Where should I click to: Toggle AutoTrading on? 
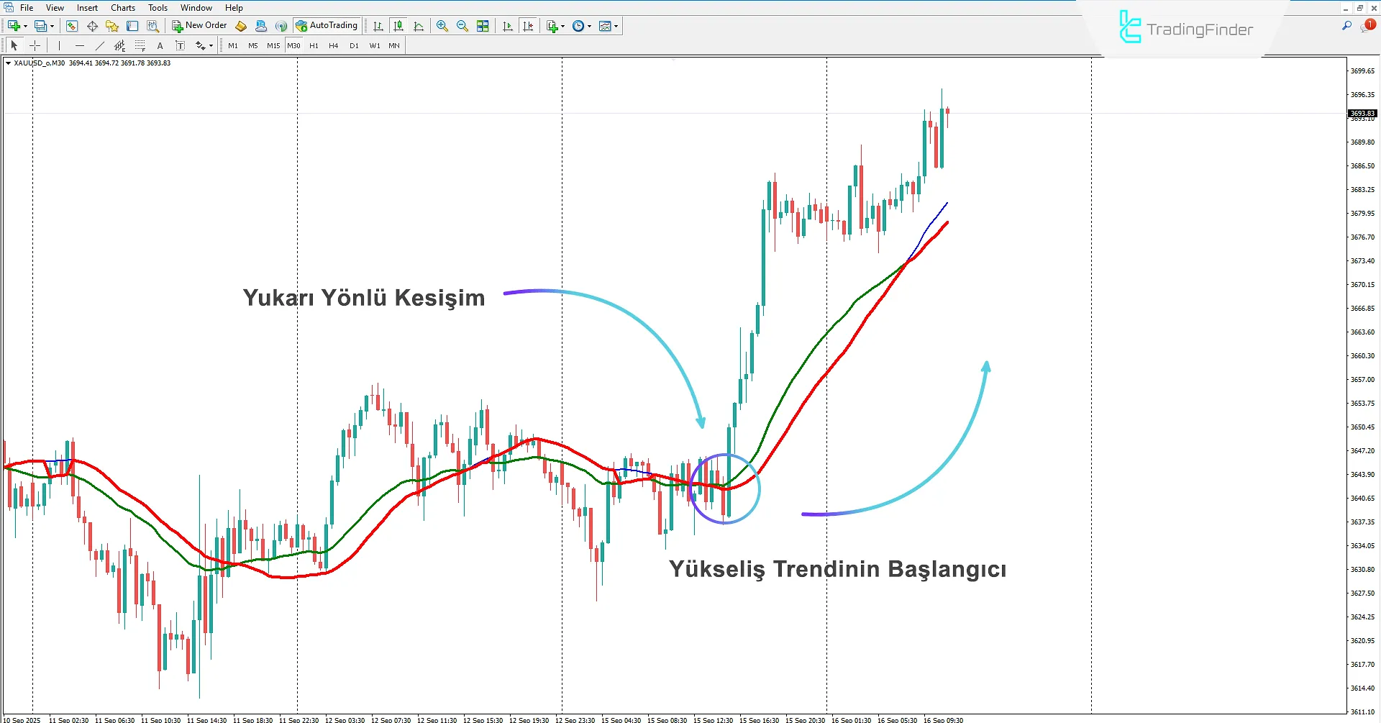point(327,25)
